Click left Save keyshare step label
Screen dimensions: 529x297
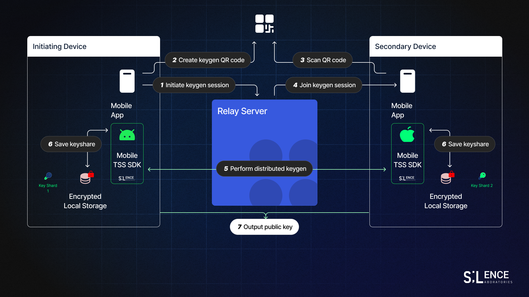coord(71,144)
